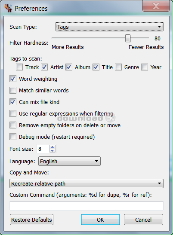Open the Scan Type dropdown
The width and height of the screenshot is (173, 235).
109,27
